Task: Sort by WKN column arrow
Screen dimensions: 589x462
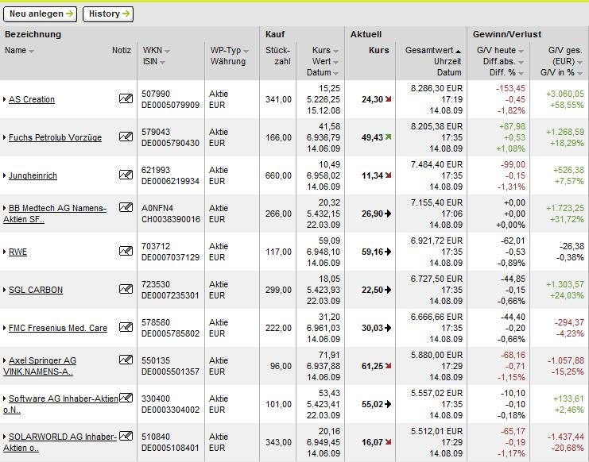Action: pyautogui.click(x=167, y=52)
